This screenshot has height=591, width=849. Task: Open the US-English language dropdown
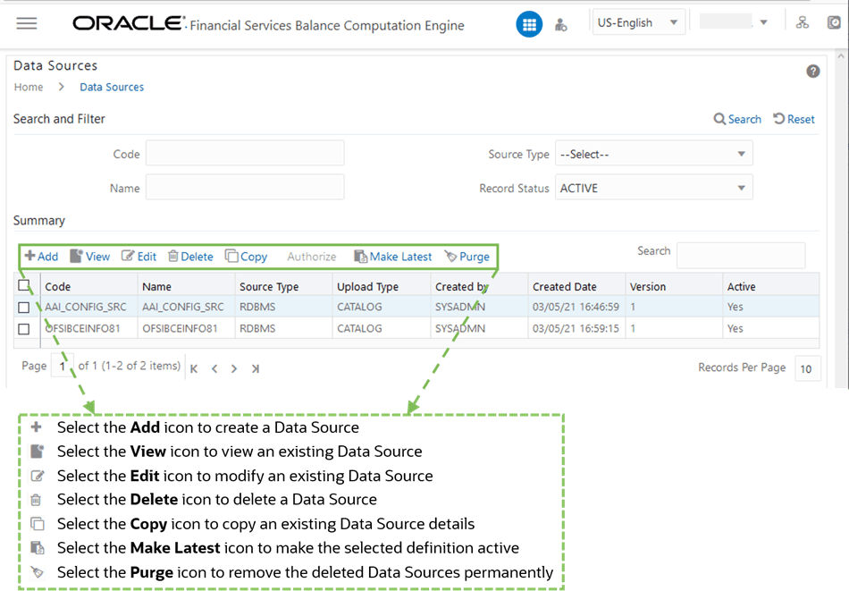[x=638, y=22]
